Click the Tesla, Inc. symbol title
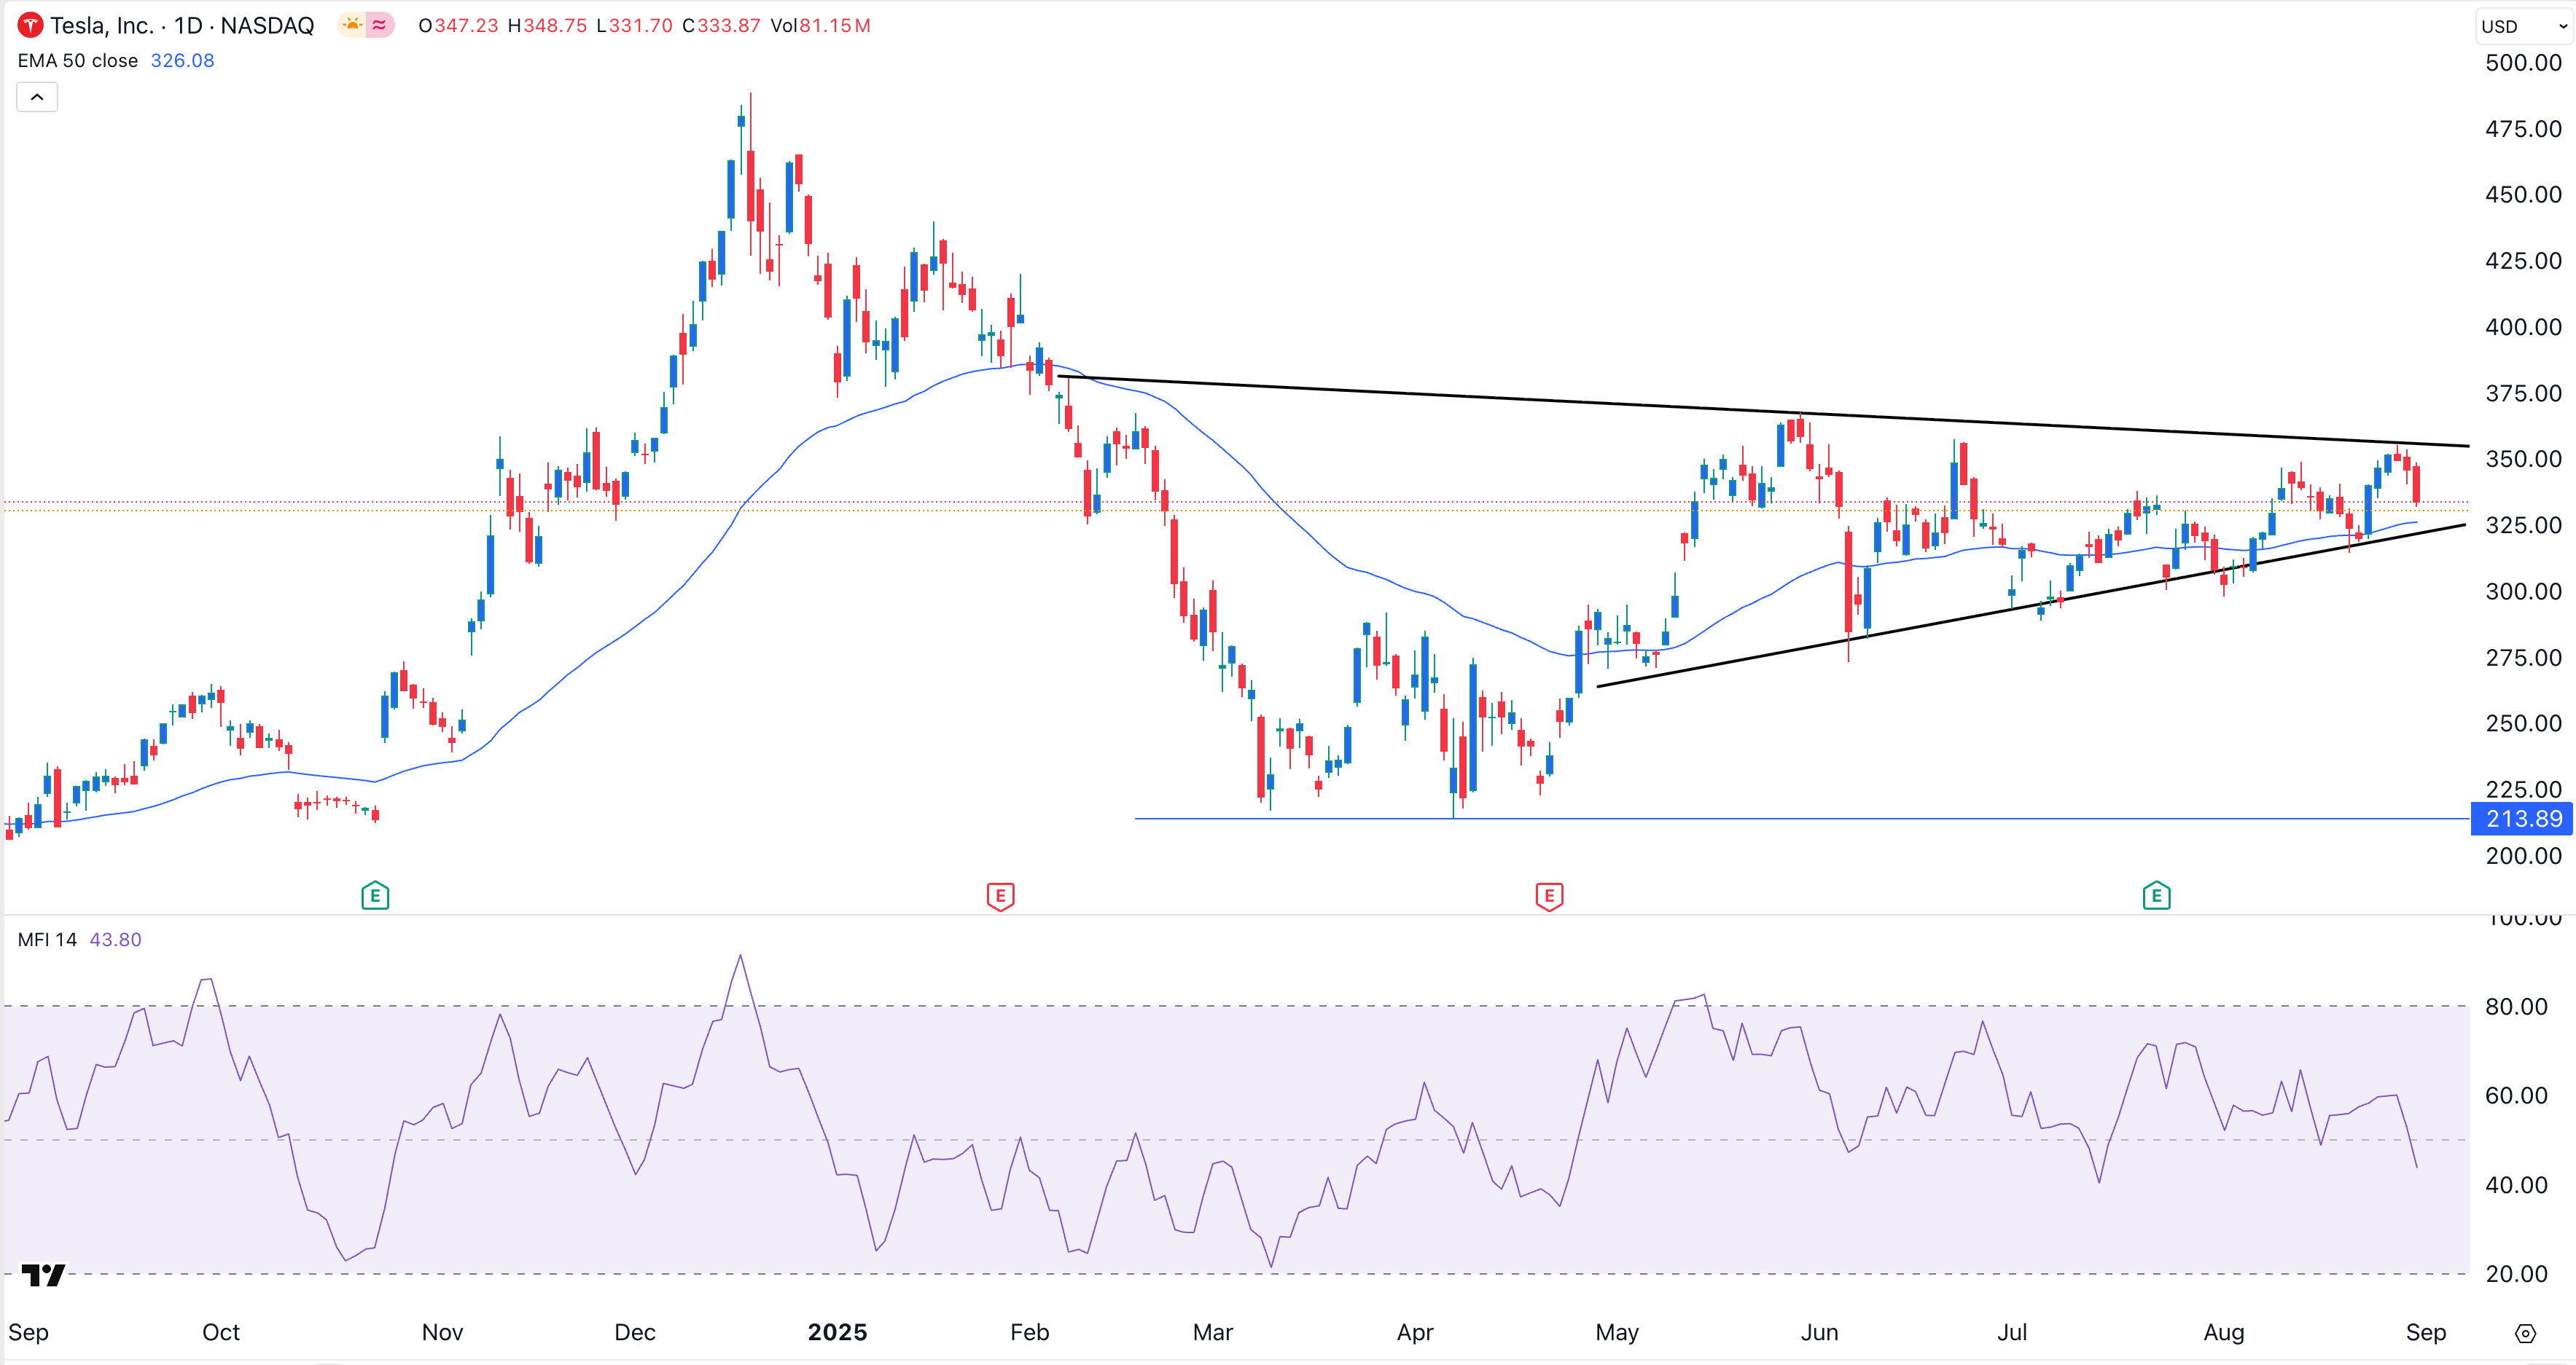 [x=101, y=25]
